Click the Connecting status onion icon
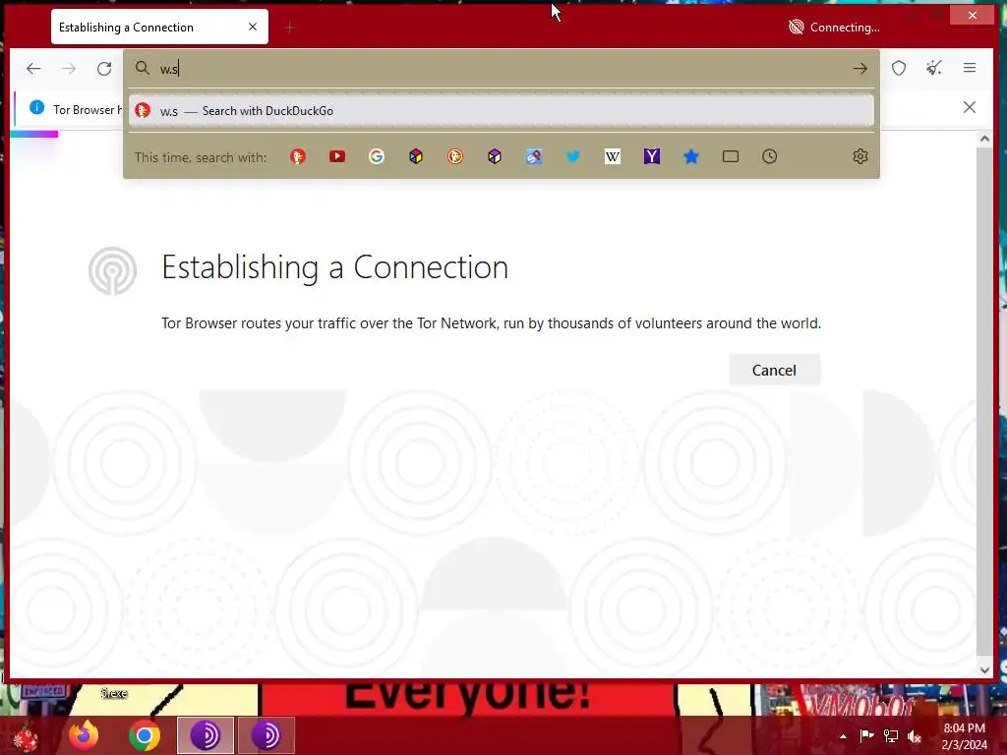Image resolution: width=1007 pixels, height=755 pixels. click(x=796, y=27)
